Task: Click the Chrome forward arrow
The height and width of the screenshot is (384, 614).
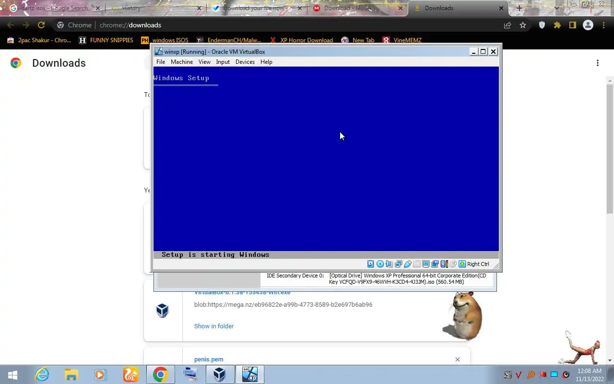Action: tap(26, 25)
